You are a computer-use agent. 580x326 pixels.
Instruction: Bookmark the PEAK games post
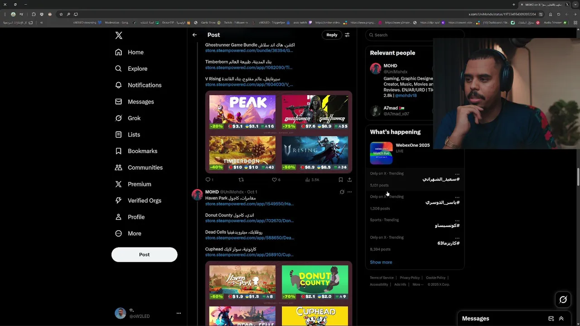coord(341,180)
